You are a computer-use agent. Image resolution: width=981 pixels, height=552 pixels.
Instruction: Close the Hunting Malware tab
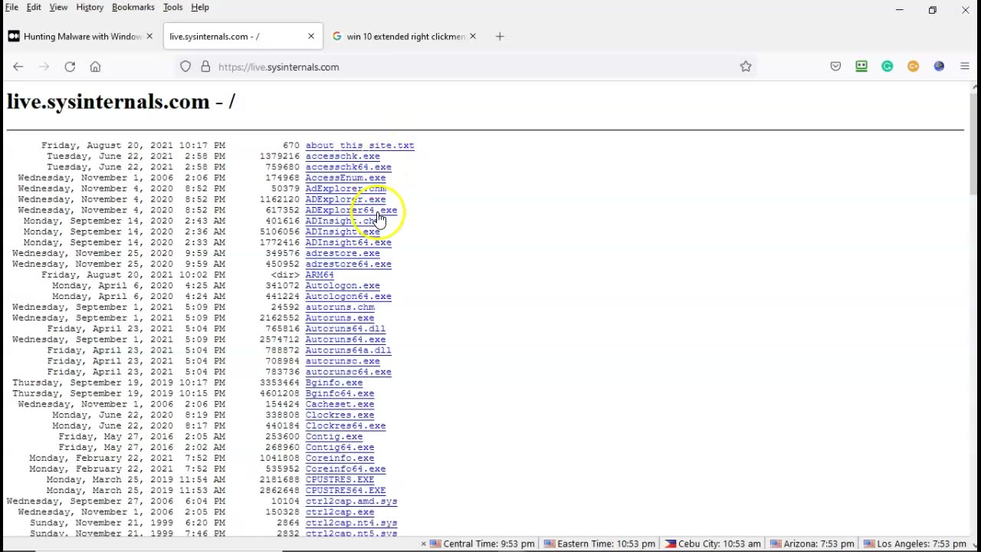149,36
